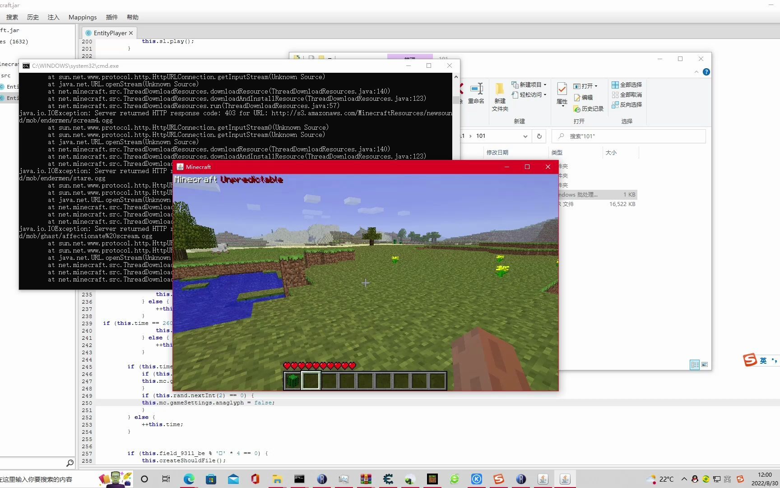Open File Explorer from taskbar
Screen dimensions: 780x488
[277, 479]
